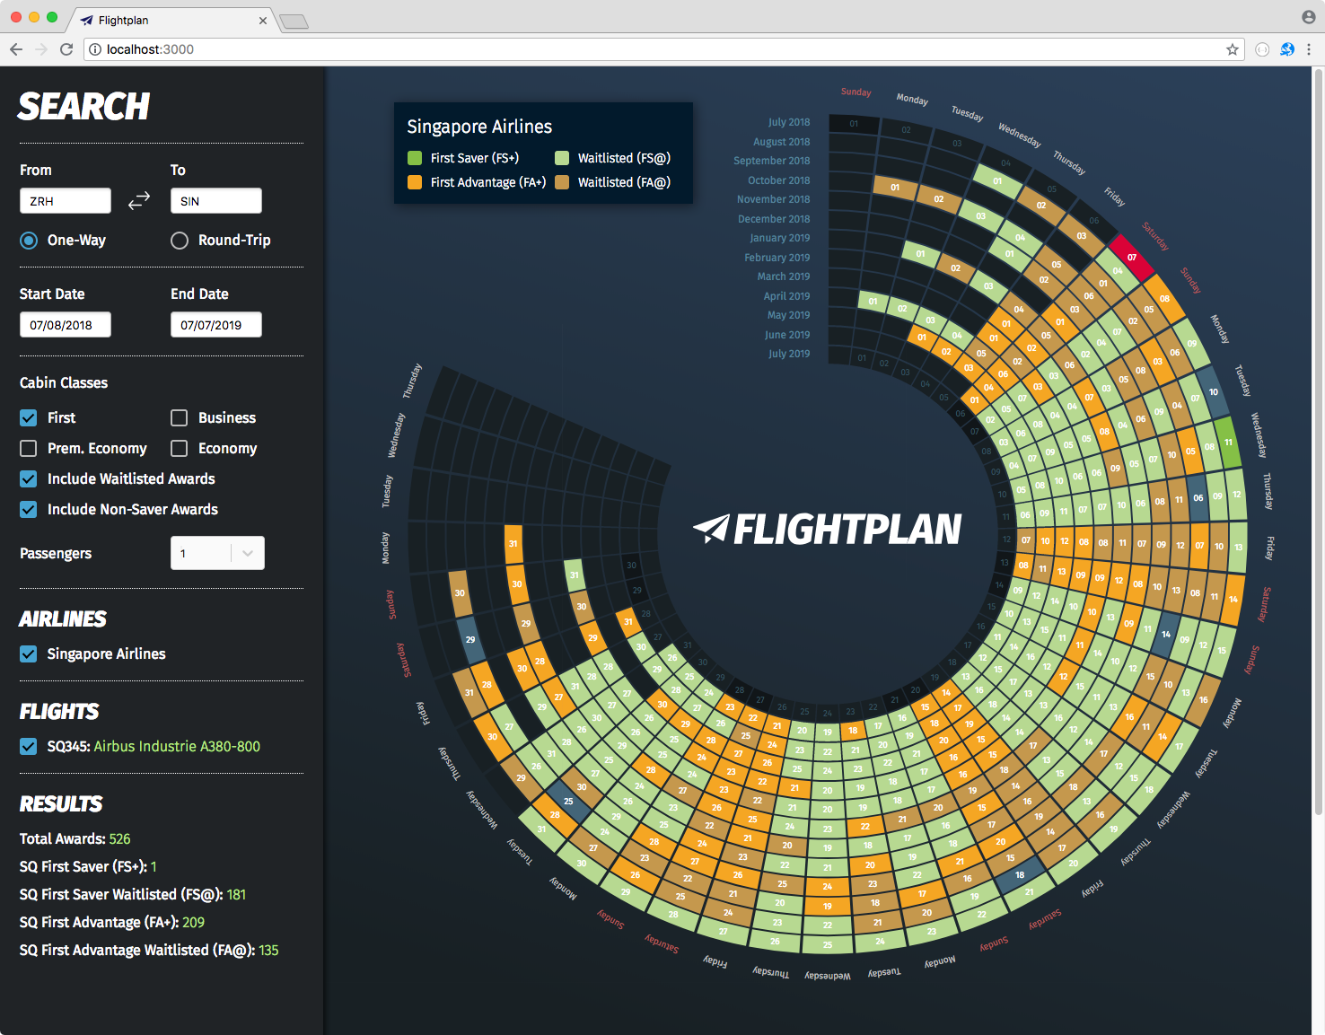Click the From airport input field

click(x=66, y=201)
